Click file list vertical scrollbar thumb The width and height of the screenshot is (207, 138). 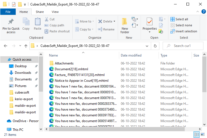(x=204, y=74)
